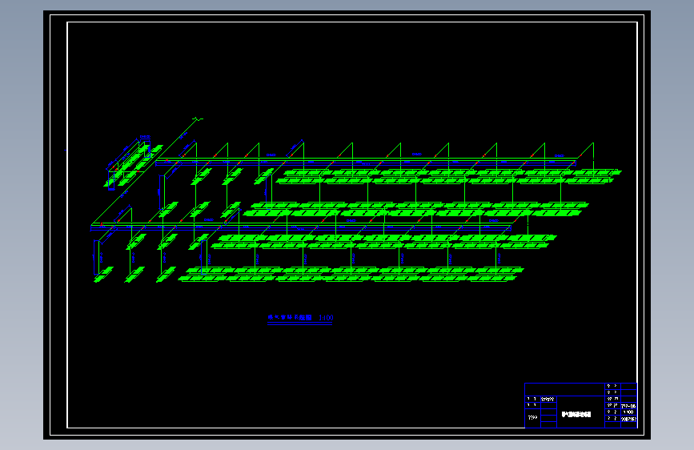Click the "1:100" scale beside the blue drawing title
Viewport: 694px width, 450px height.
pos(326,318)
